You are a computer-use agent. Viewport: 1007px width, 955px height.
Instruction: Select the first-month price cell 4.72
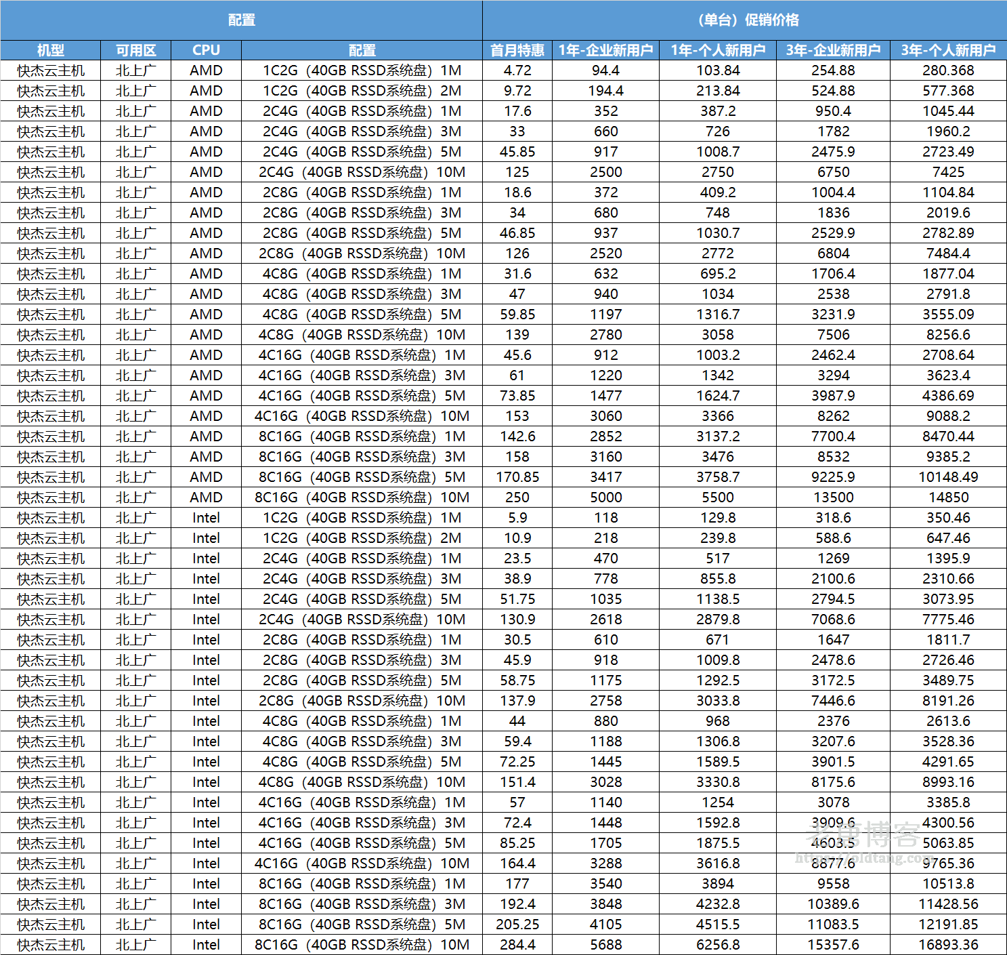(517, 70)
